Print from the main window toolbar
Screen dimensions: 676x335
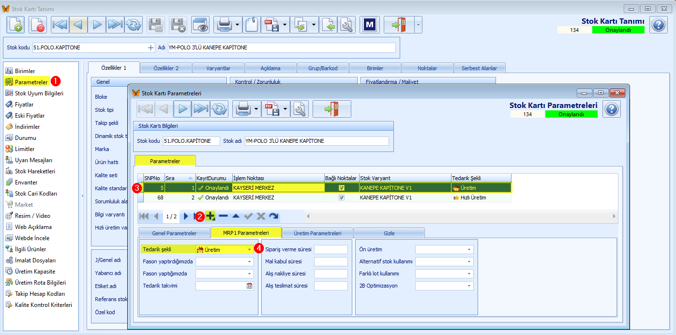click(225, 25)
